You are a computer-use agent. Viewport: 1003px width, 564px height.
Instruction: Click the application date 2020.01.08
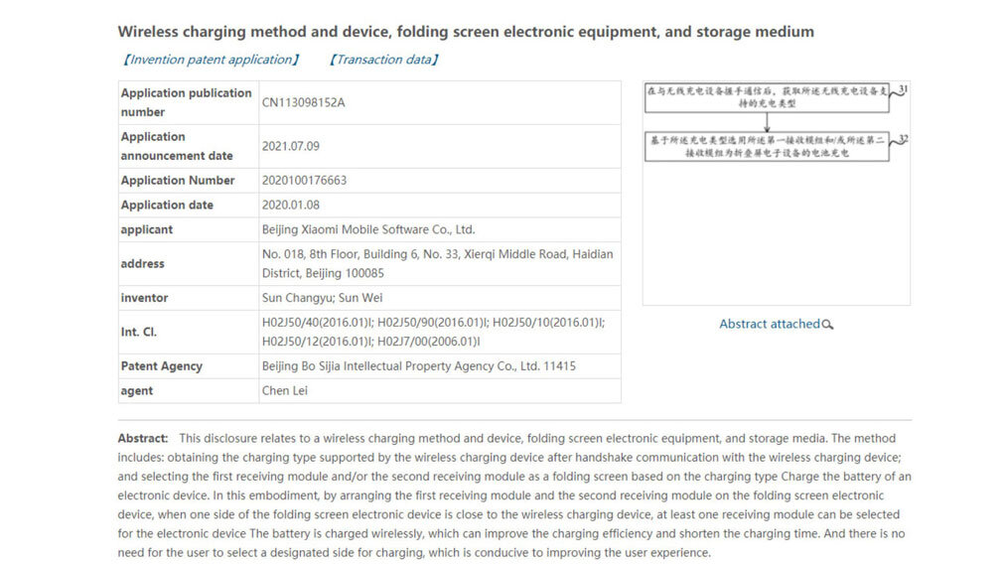point(290,205)
